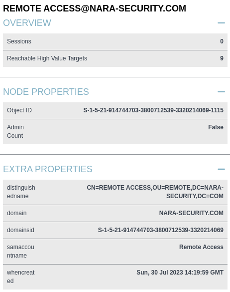Click the whencreated date value

(x=180, y=273)
